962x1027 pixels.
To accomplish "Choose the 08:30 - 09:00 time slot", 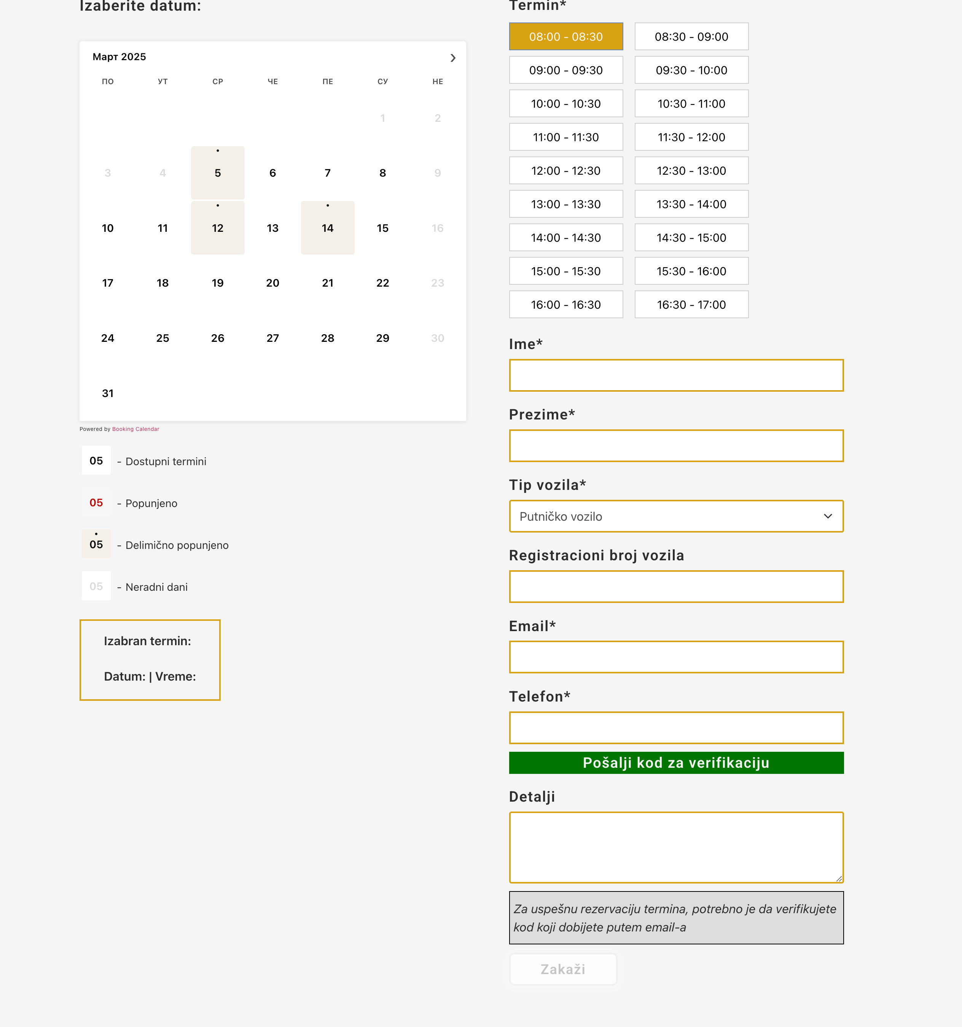I will tap(691, 36).
